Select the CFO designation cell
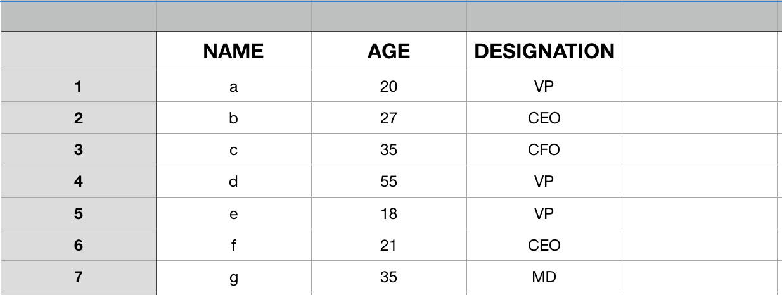Screen dimensions: 782x295 (544, 149)
